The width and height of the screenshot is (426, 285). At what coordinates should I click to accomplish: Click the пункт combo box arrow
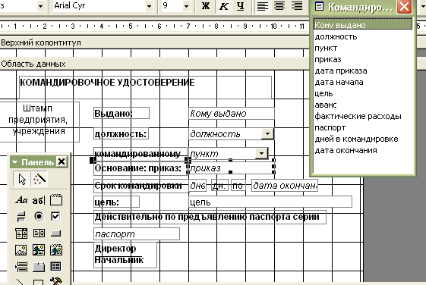pos(262,153)
